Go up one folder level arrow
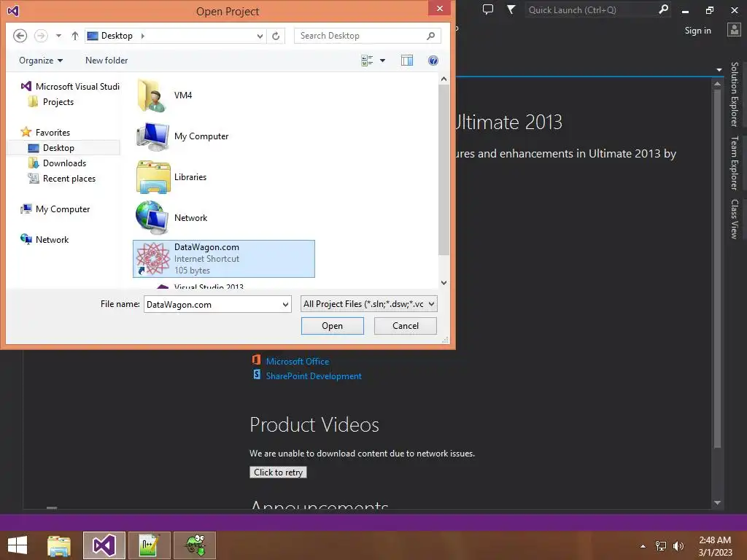Viewport: 747px width, 560px height. 75,36
